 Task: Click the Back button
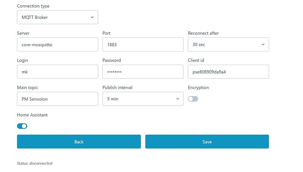click(79, 142)
